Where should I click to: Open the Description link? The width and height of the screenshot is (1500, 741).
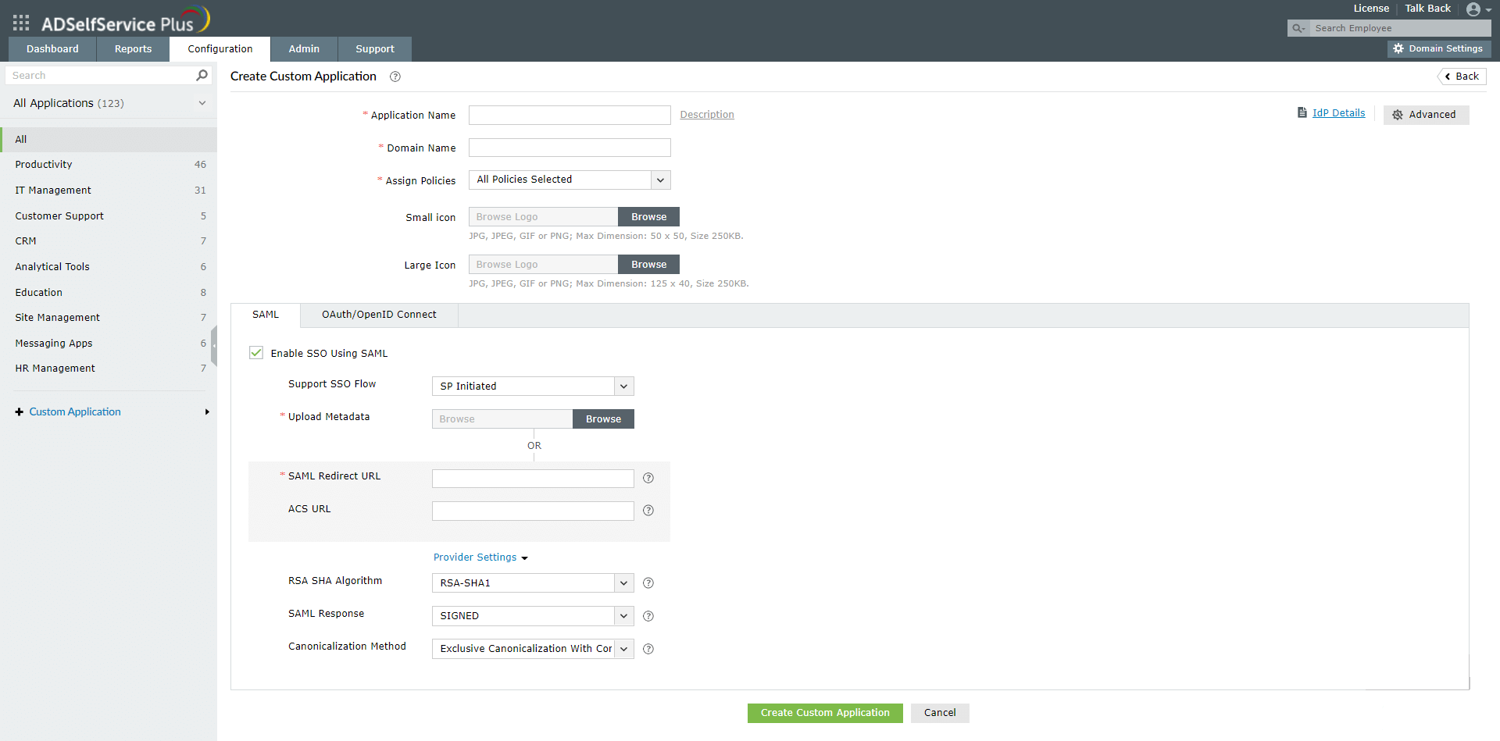[x=706, y=114]
